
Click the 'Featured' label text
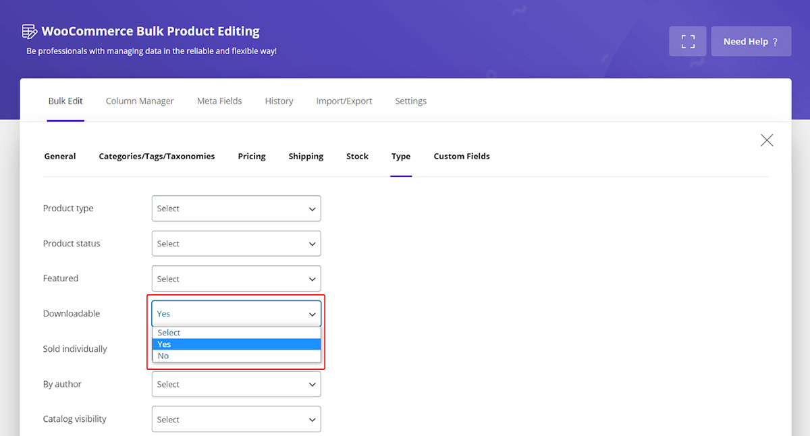coord(61,278)
